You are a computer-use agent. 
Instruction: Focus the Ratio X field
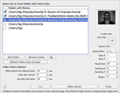[111, 55]
